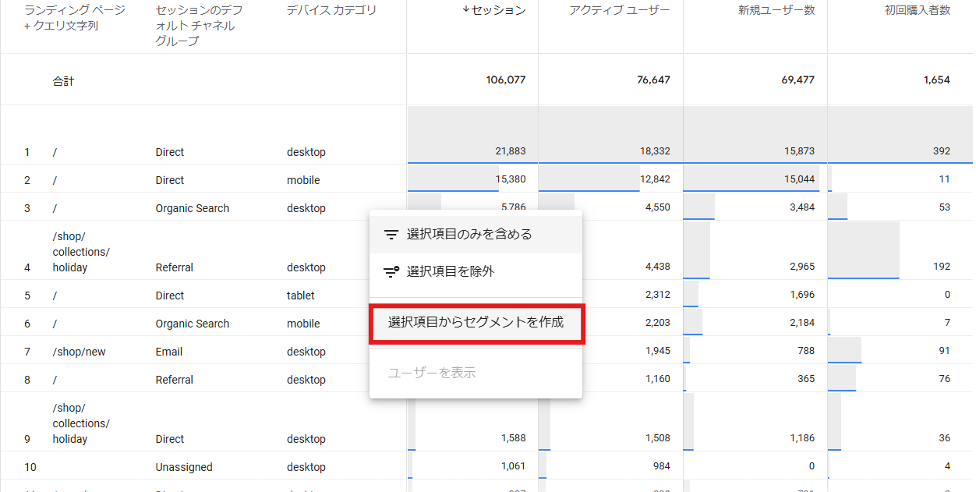This screenshot has height=492, width=976.
Task: Click the セッションのデフォルト チャネル グループ header
Action: click(x=199, y=25)
